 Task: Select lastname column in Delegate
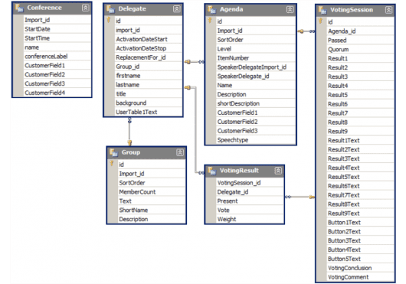149,85
